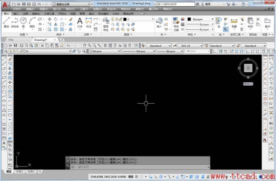The height and width of the screenshot is (181, 276).
Task: Click Match Properties (特性匹配) in the ribbon
Action: coord(176,25)
